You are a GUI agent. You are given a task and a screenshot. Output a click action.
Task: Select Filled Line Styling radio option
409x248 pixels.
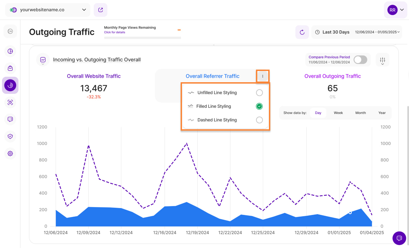tap(259, 106)
